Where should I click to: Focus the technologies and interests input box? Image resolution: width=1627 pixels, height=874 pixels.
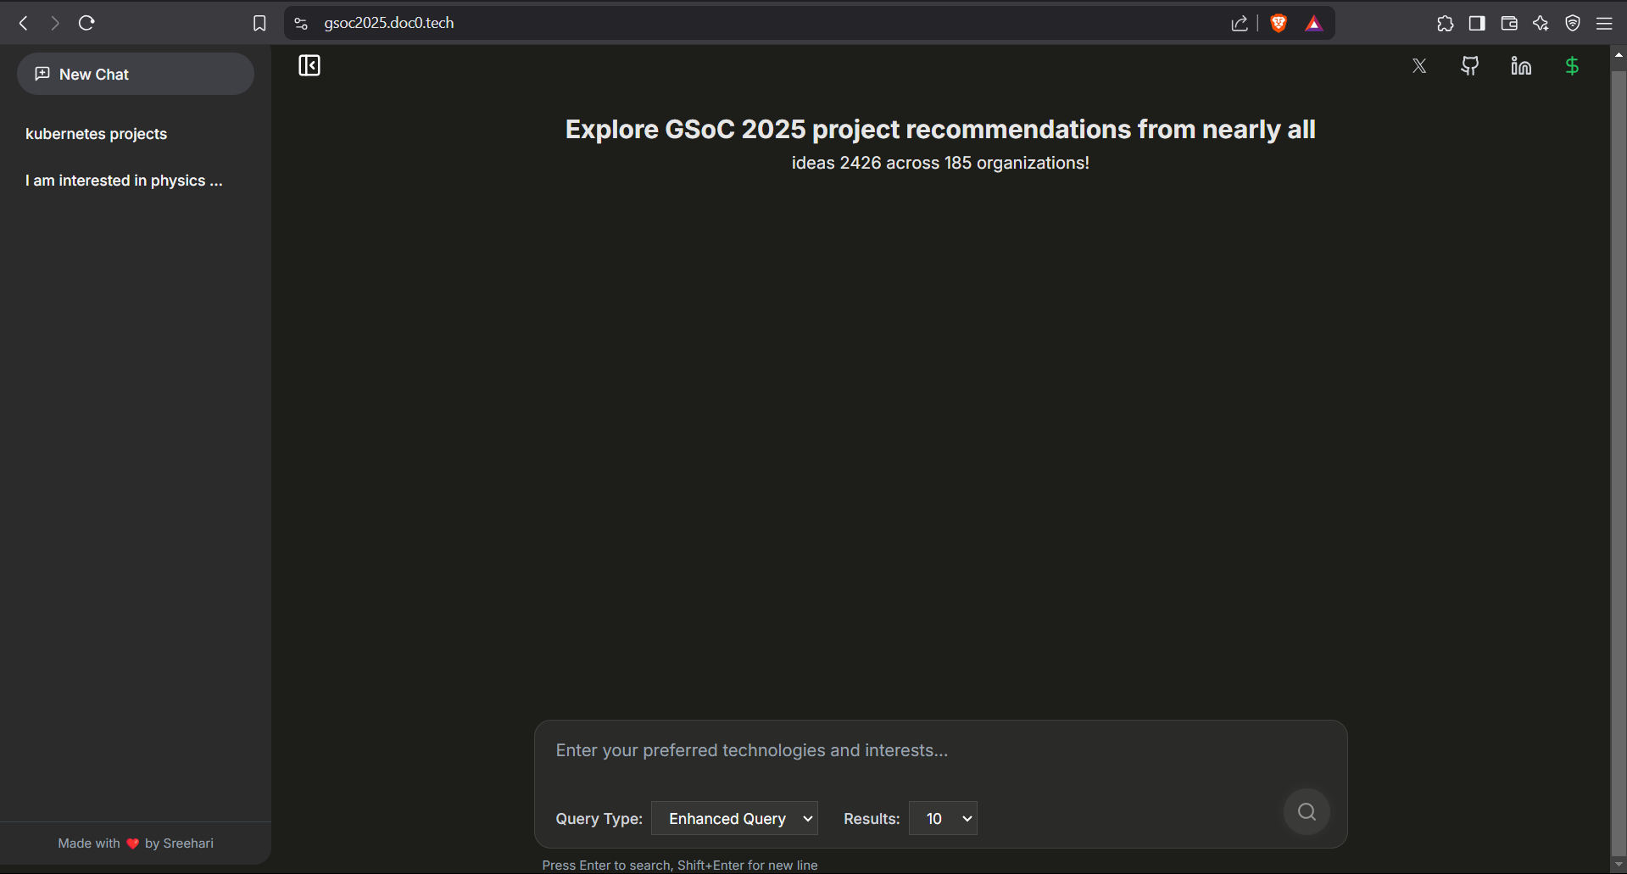[940, 750]
